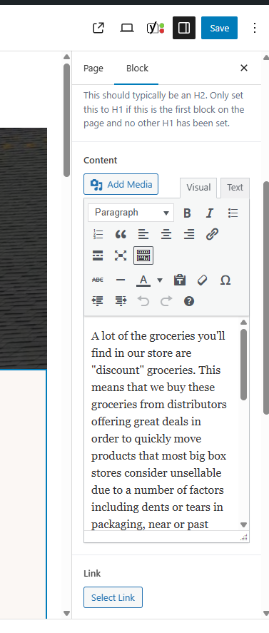Open Yoast SEO panel icon
The image size is (269, 633).
[x=156, y=28]
